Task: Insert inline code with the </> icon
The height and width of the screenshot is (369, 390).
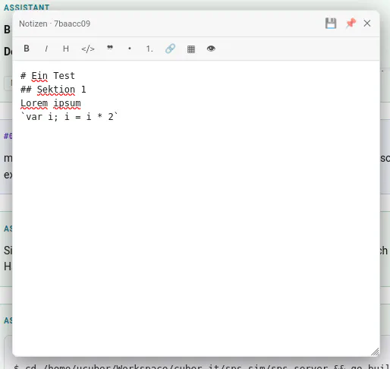Action: coord(88,49)
